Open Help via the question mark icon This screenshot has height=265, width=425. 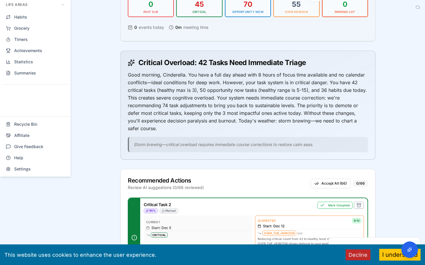(8, 158)
